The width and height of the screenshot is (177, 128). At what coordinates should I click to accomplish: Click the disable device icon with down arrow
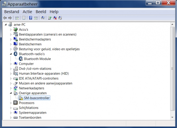click(60, 18)
